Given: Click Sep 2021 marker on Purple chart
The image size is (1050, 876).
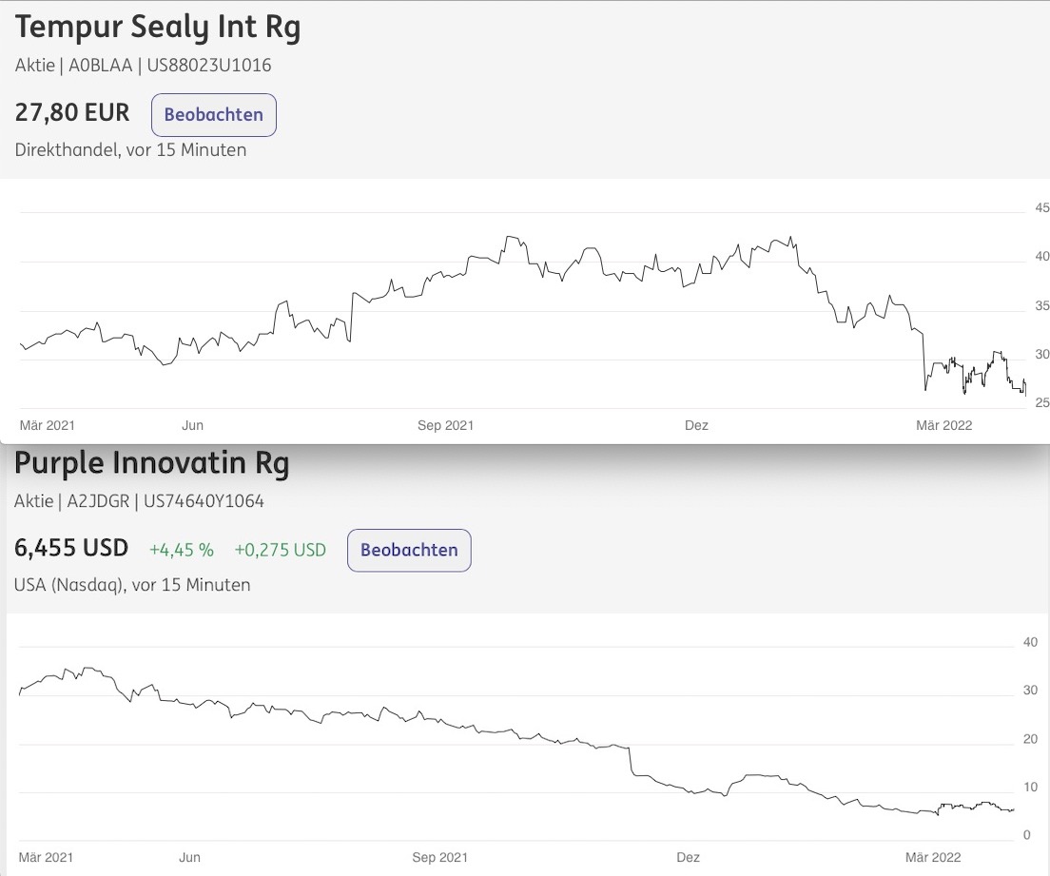Looking at the screenshot, I should pyautogui.click(x=440, y=857).
